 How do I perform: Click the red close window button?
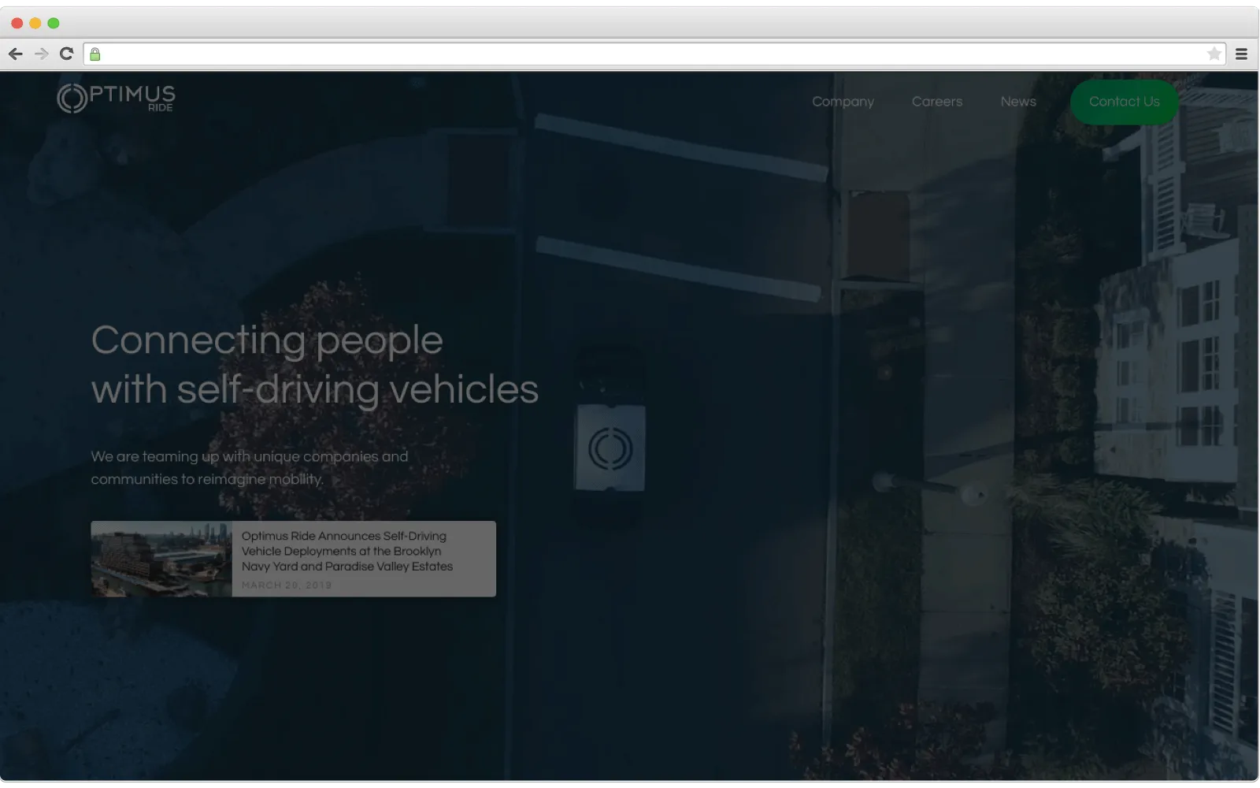click(17, 23)
